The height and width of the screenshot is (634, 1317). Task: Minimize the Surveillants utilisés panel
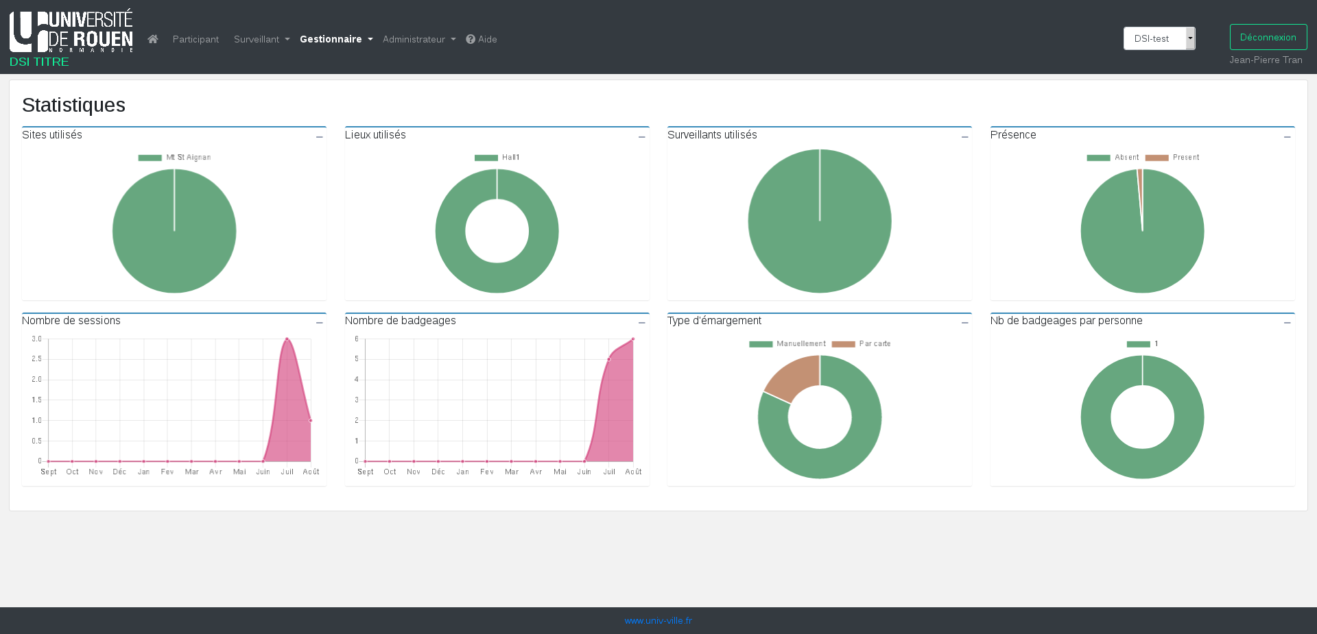[x=964, y=137]
